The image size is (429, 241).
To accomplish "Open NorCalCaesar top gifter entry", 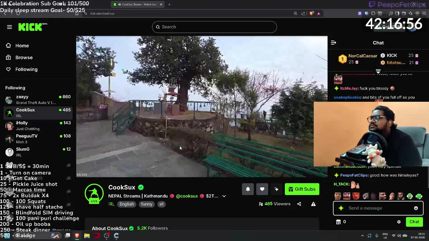I will (x=358, y=59).
